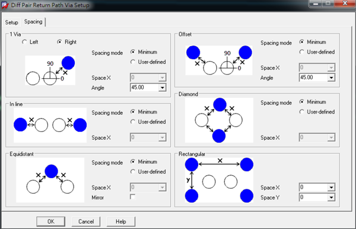This screenshot has height=229, width=356.
Task: Select the Spacing tab
Action: pos(33,22)
